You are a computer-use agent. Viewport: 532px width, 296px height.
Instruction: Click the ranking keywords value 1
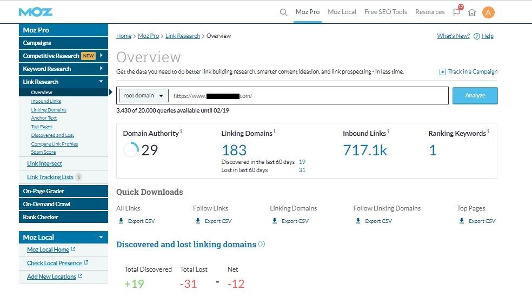coord(433,150)
